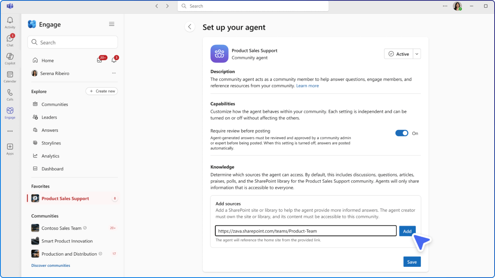The height and width of the screenshot is (278, 495).
Task: Open Serena Ribeiro storyline
Action: tap(55, 73)
